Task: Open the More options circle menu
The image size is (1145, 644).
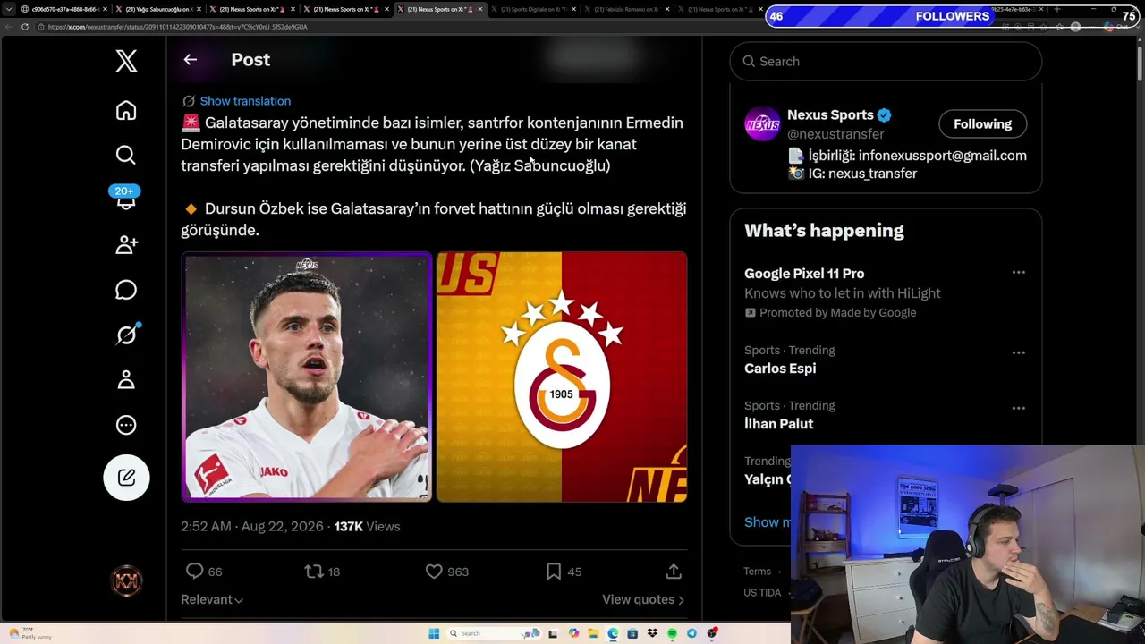Action: [126, 425]
